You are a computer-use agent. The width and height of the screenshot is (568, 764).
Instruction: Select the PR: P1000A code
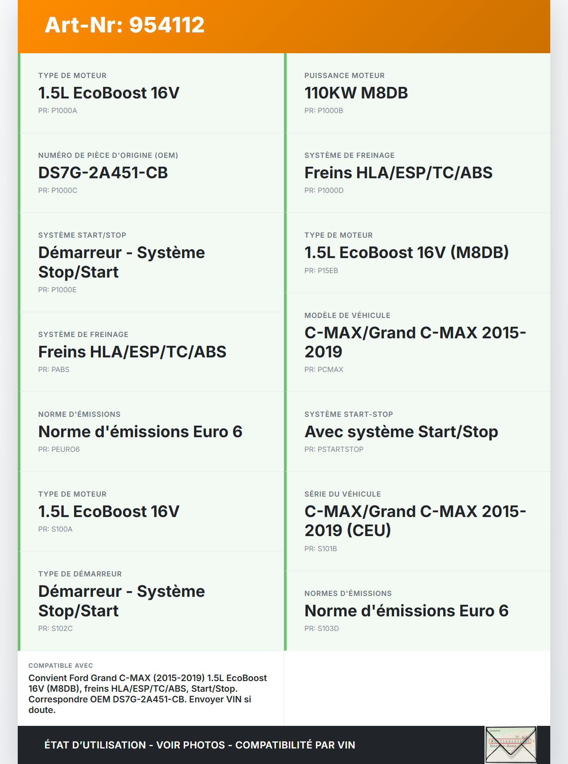coord(58,111)
